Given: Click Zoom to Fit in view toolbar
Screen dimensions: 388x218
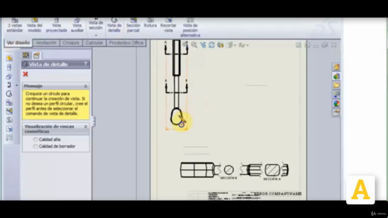Looking at the screenshot, I should (x=186, y=45).
